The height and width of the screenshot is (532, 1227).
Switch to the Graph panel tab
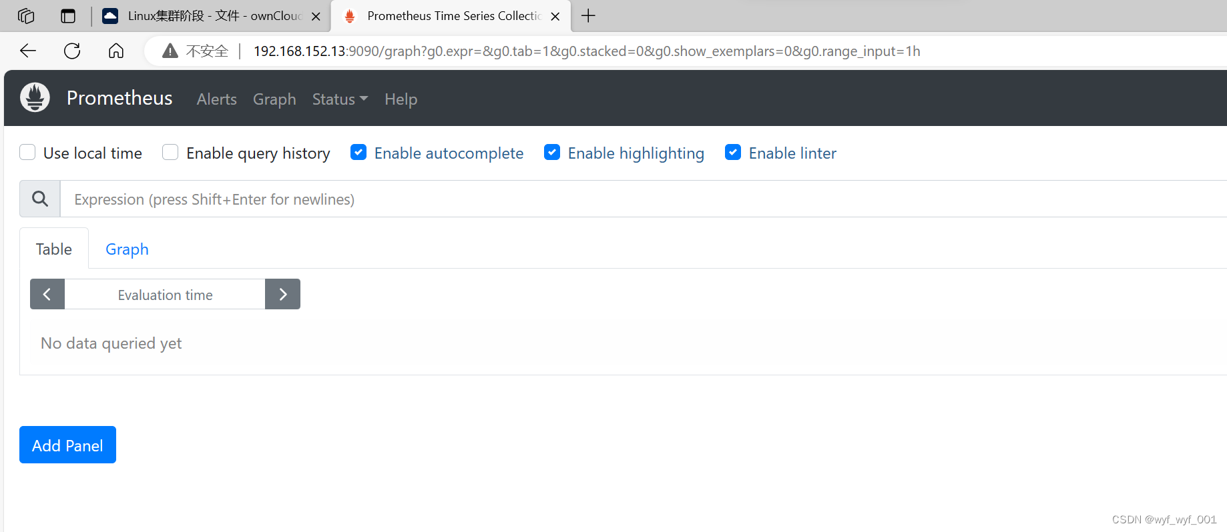pyautogui.click(x=127, y=249)
